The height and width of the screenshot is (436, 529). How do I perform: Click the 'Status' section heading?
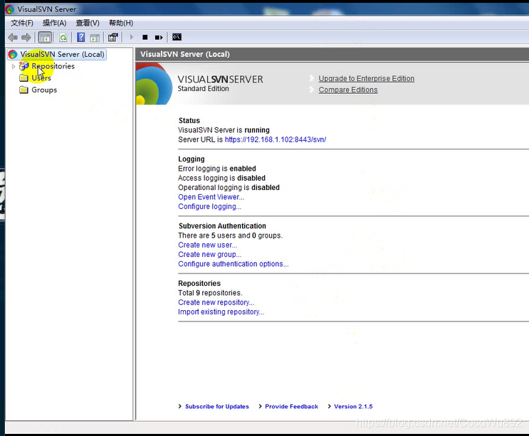tap(189, 121)
